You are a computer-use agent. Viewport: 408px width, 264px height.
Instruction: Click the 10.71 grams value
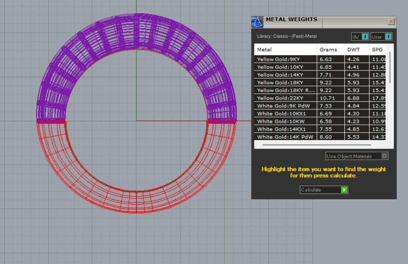click(x=327, y=98)
